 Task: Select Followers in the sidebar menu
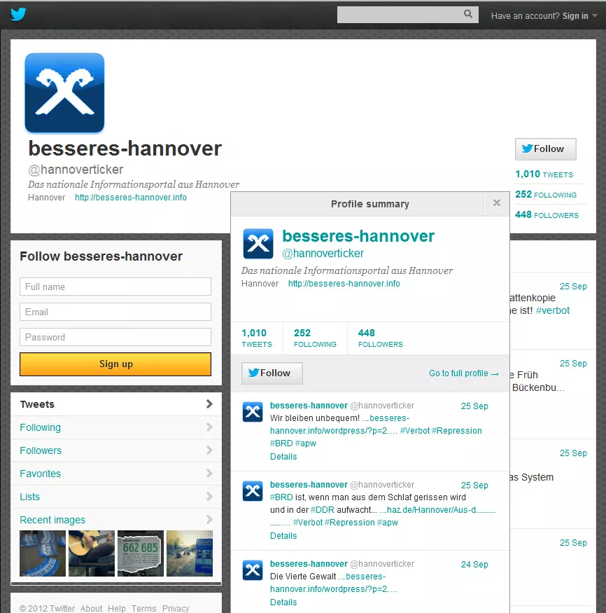coord(116,450)
